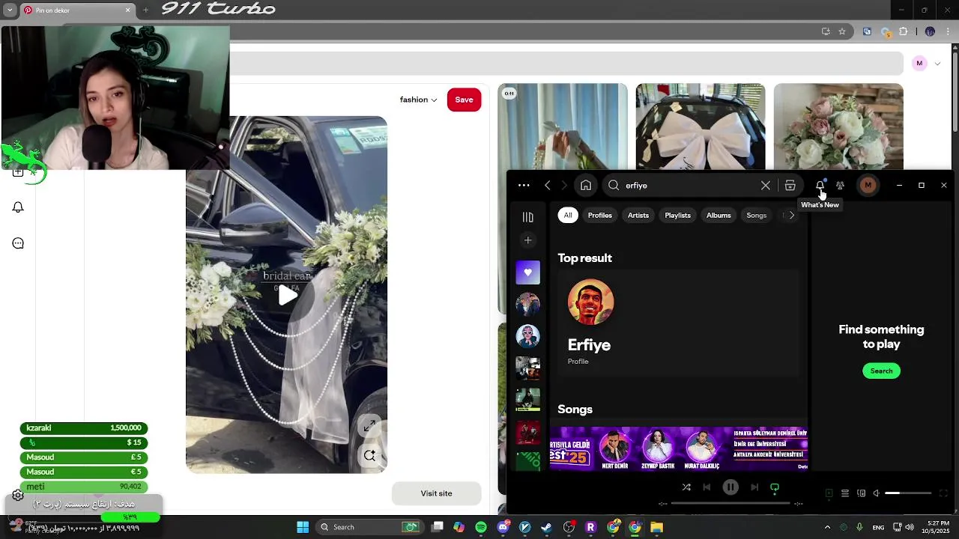Select the Albums filter chip
The height and width of the screenshot is (539, 959).
[719, 216]
